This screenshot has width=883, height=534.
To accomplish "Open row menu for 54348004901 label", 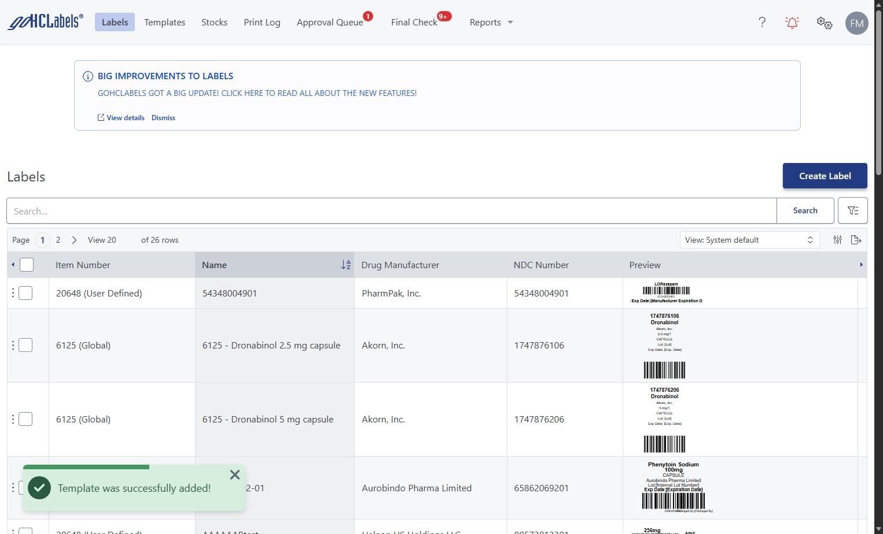I will pos(13,293).
